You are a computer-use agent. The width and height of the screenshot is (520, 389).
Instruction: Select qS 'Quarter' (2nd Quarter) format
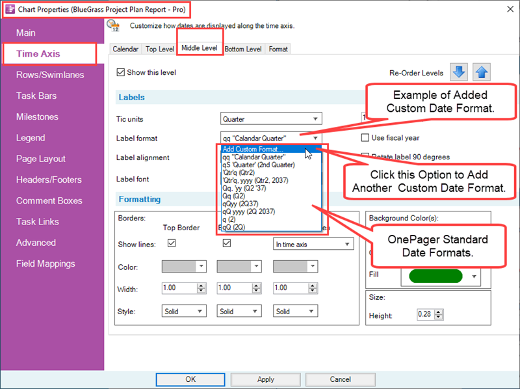[x=271, y=165]
